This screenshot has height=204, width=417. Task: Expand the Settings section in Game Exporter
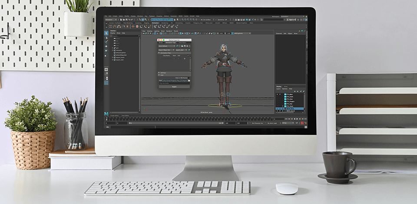tap(162, 72)
